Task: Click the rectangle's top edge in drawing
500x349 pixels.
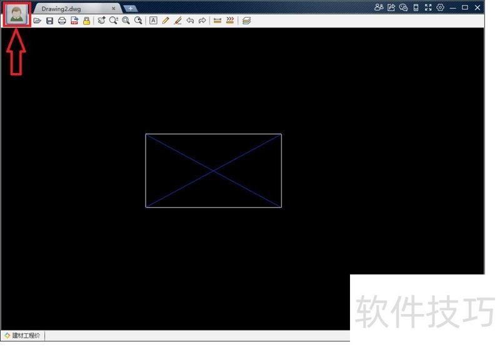Action: point(213,134)
